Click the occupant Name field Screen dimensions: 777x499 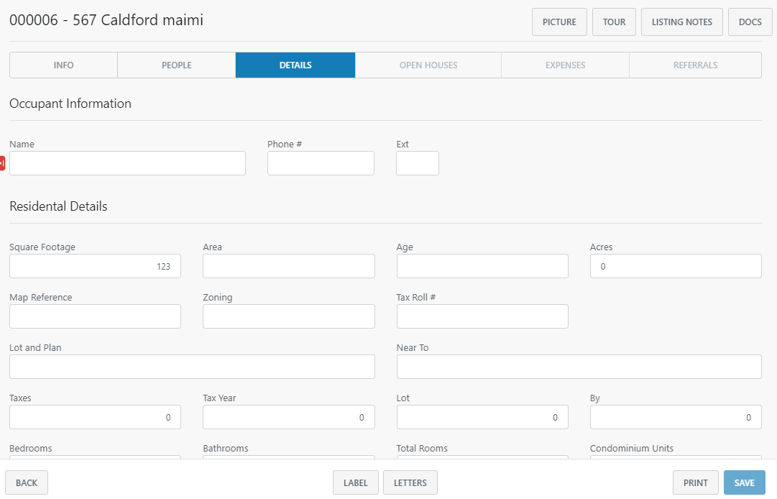click(x=127, y=163)
